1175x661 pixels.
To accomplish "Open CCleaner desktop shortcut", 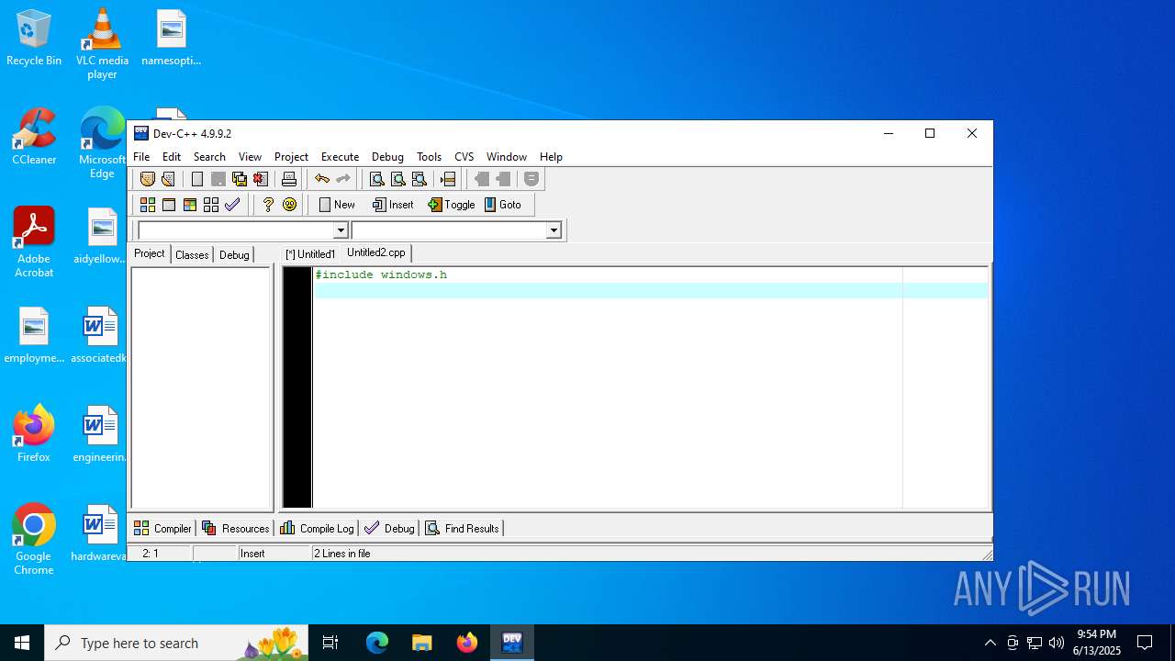I will coord(34,136).
